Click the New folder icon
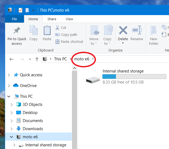Viewport: 169px width, 149px height. pyautogui.click(x=153, y=30)
